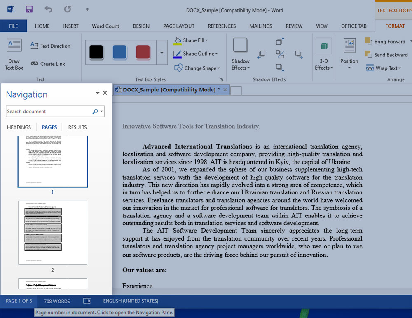Open the Shadow Effects dropdown
The height and width of the screenshot is (318, 412).
click(241, 54)
